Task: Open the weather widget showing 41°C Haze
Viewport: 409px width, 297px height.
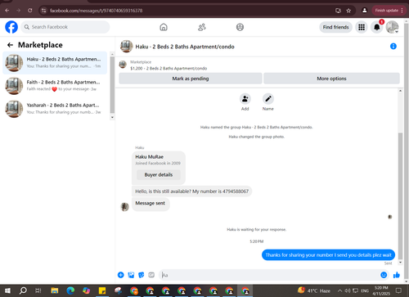Action: click(x=314, y=290)
